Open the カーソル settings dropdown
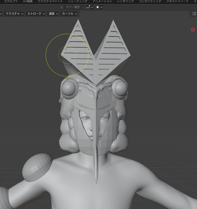The image size is (197, 209). [x=69, y=14]
